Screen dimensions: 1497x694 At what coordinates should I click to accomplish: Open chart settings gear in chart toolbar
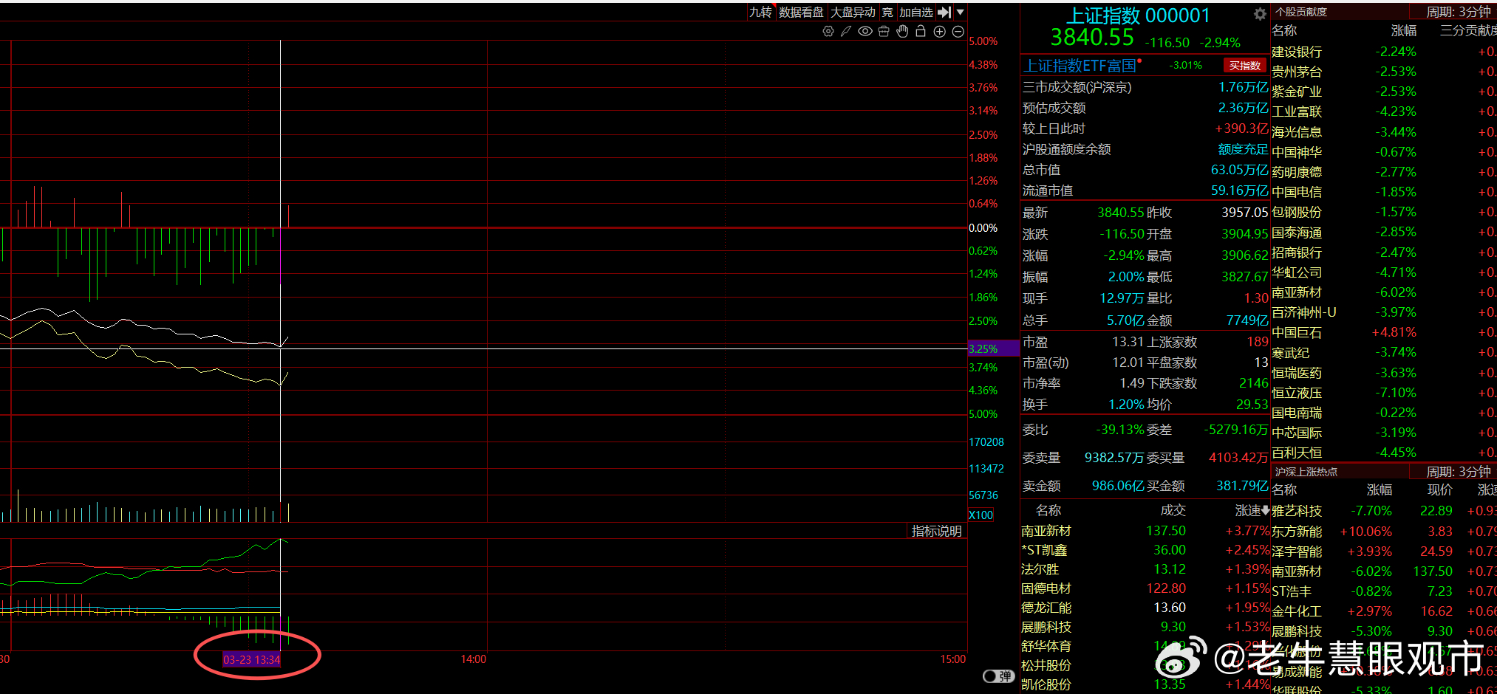(828, 31)
